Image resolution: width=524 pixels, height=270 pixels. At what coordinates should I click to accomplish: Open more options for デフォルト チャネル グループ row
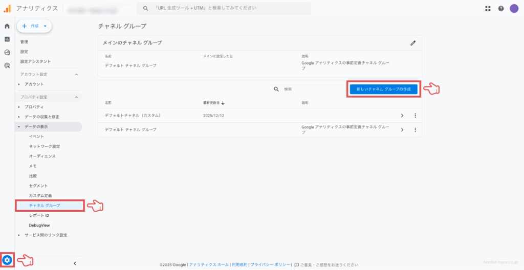[416, 130]
